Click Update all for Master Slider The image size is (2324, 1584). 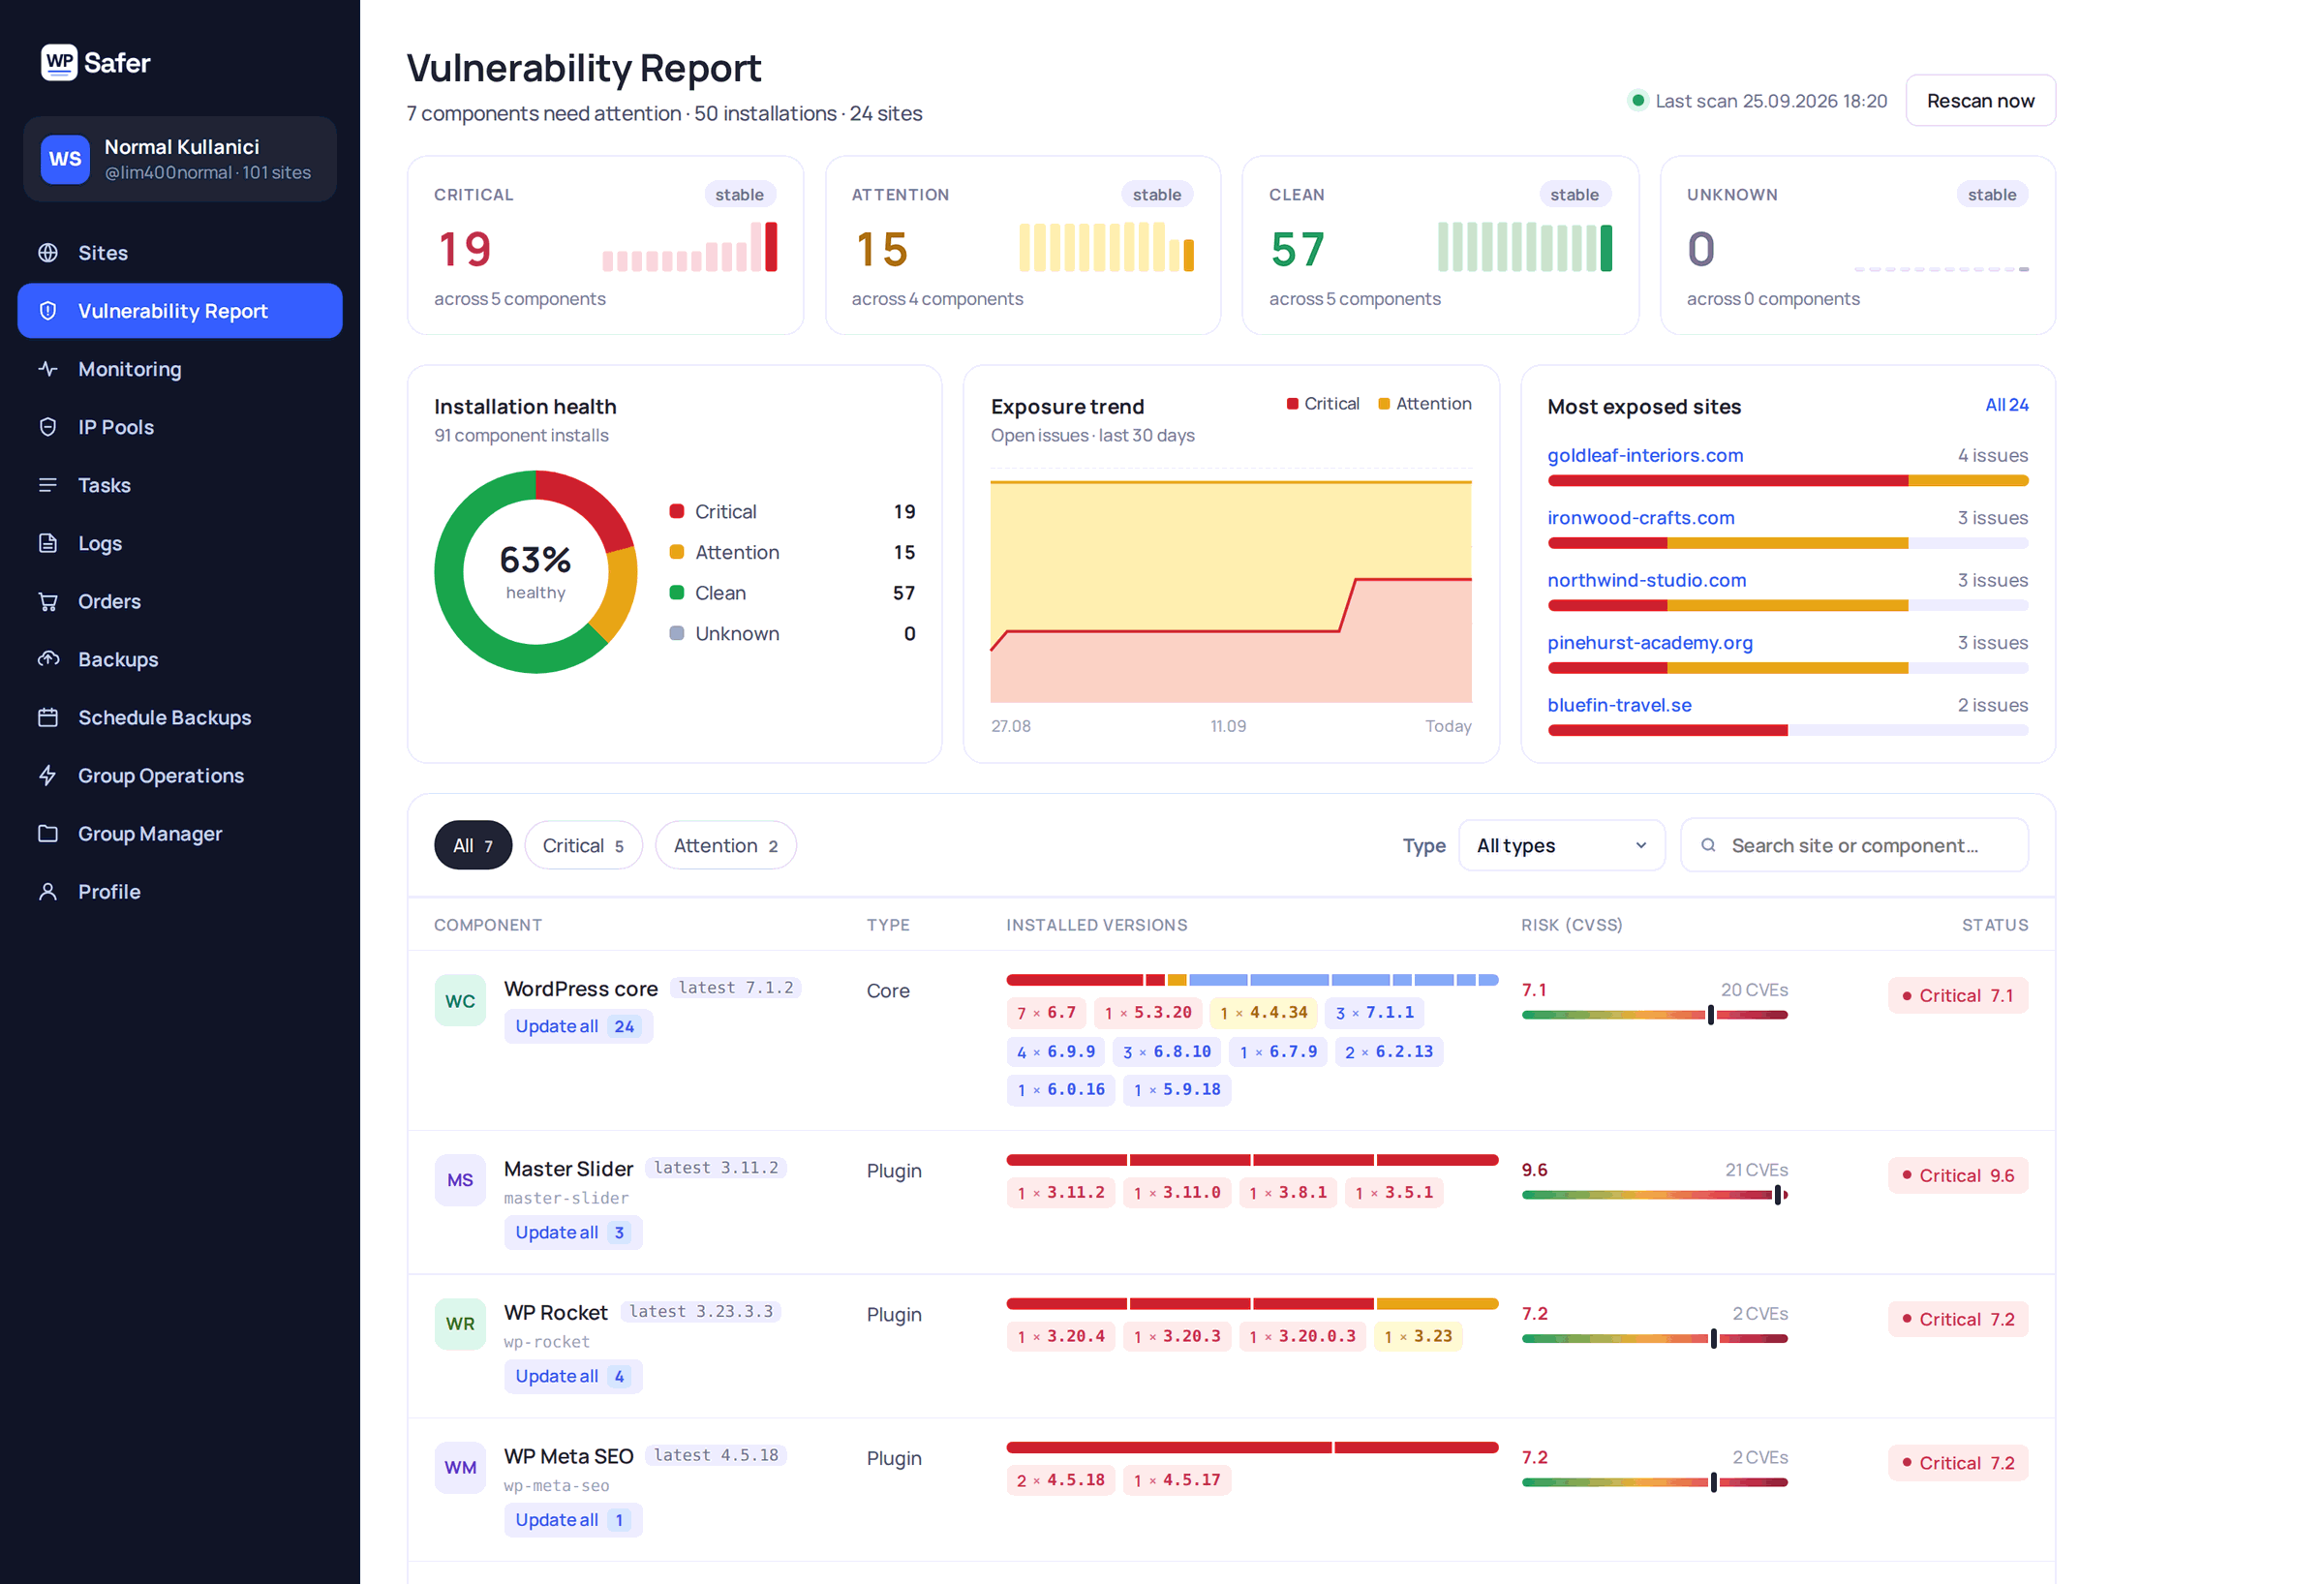click(x=573, y=1232)
